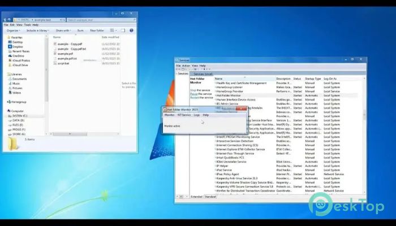Open the view options dropdown arrow
This screenshot has height=226, width=396.
click(x=116, y=31)
